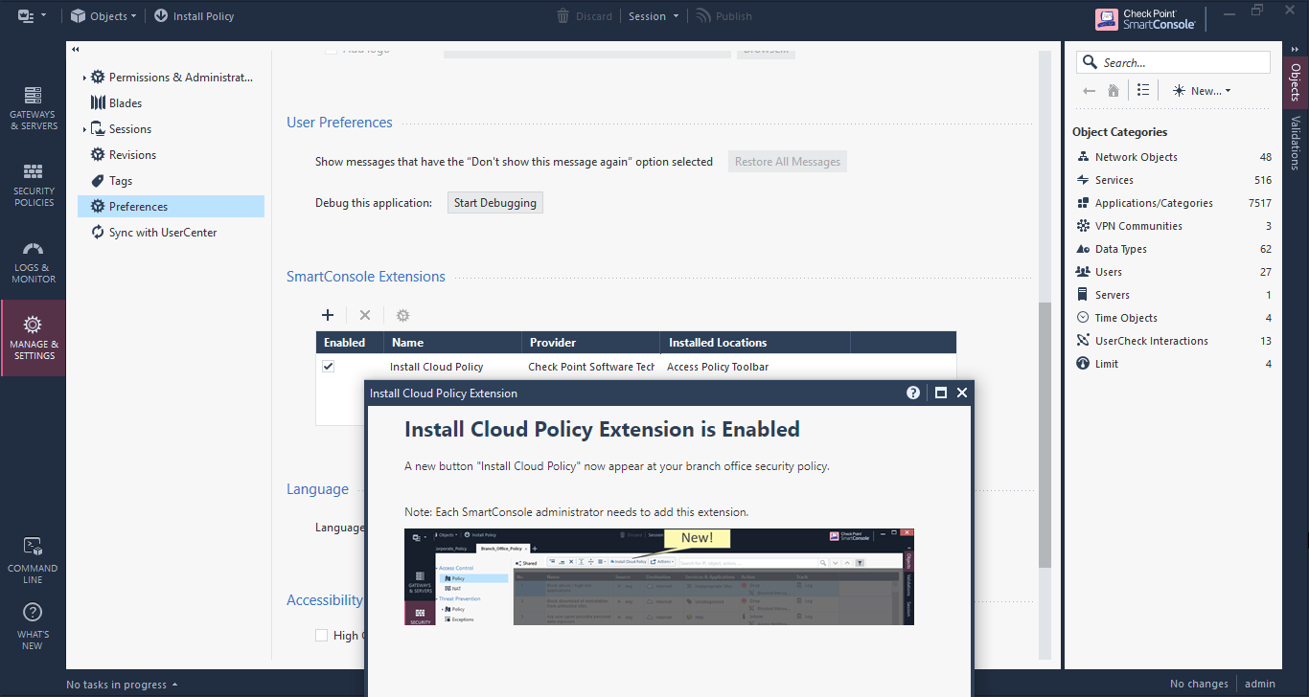Click the search magnifier icon
Screen dimensions: 1309x697
[x=1090, y=62]
